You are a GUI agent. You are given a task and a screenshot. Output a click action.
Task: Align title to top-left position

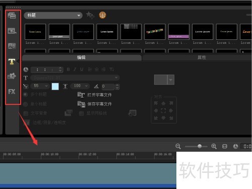[156, 103]
